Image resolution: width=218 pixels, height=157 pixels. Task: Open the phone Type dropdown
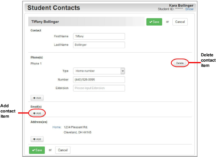tap(99, 71)
